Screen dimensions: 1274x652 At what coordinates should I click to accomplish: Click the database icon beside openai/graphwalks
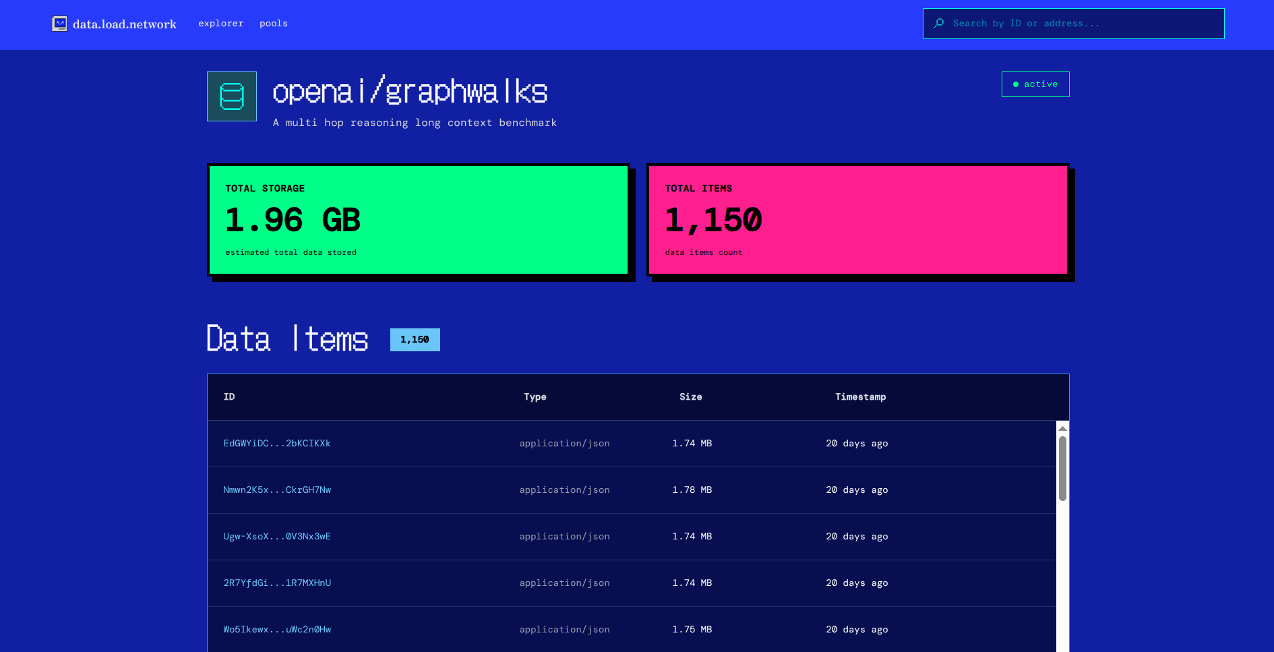point(232,96)
